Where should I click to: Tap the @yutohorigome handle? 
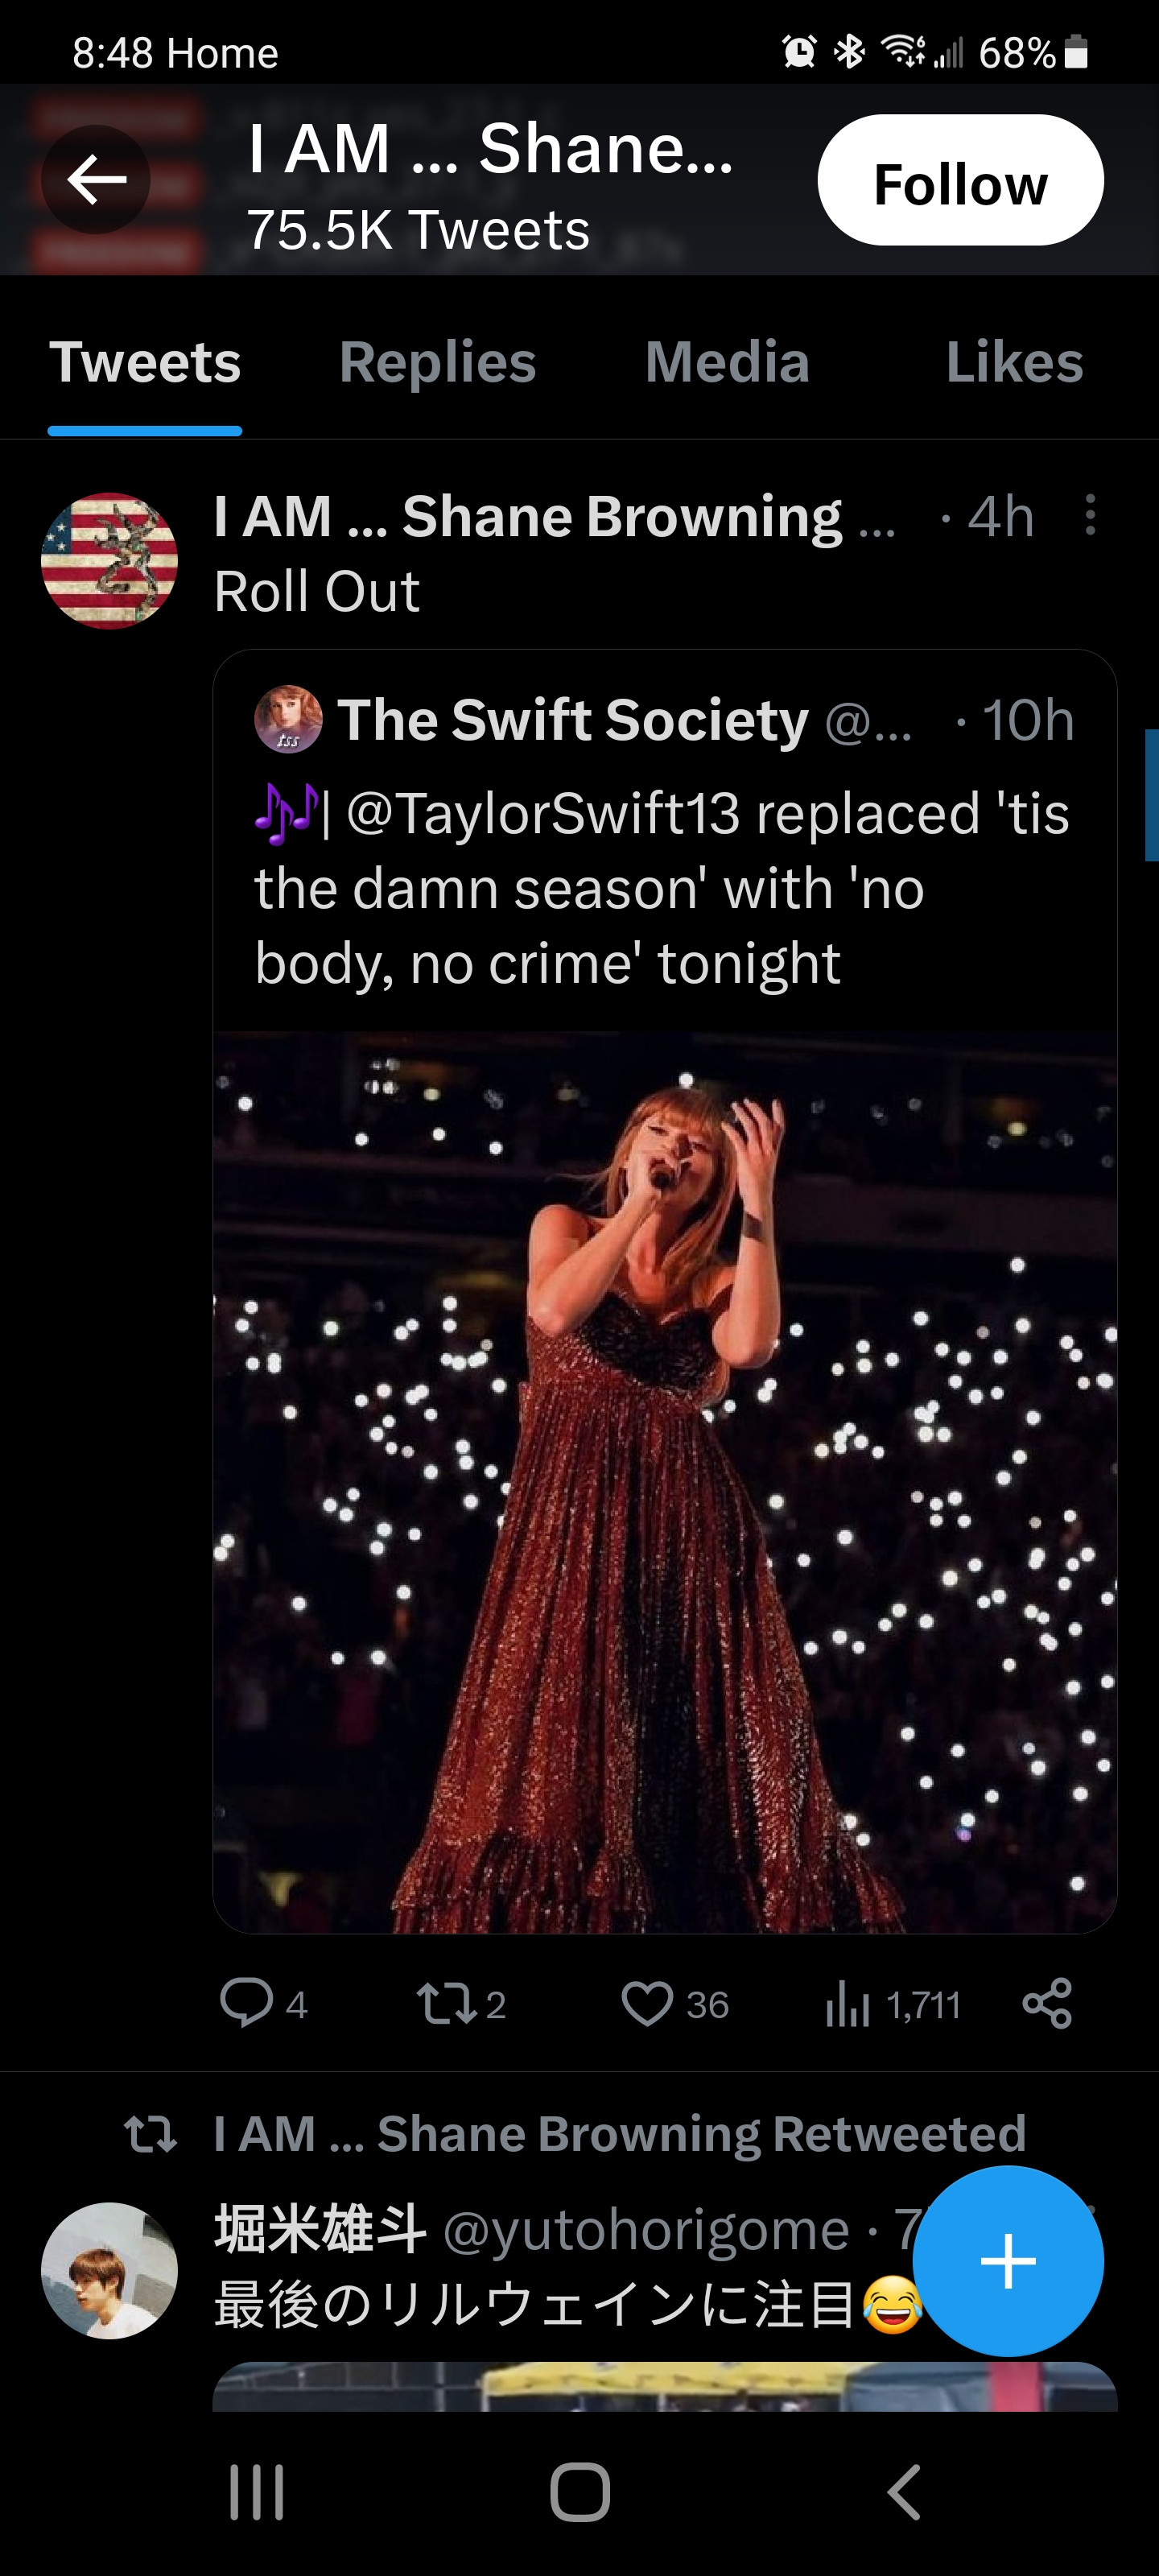point(646,2230)
